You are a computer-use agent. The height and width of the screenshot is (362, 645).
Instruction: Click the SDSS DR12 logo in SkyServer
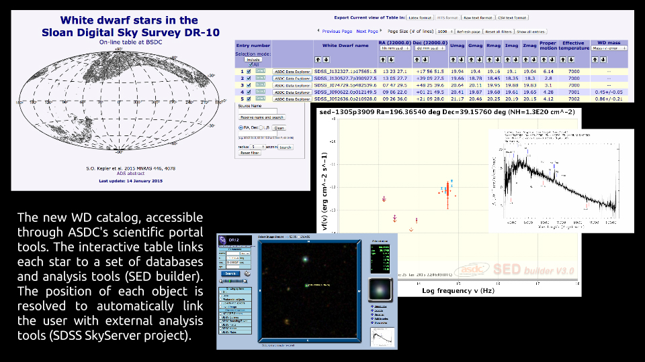[x=235, y=240]
